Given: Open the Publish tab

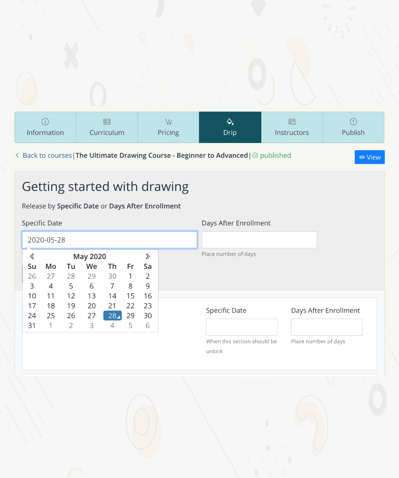Looking at the screenshot, I should pyautogui.click(x=353, y=127).
